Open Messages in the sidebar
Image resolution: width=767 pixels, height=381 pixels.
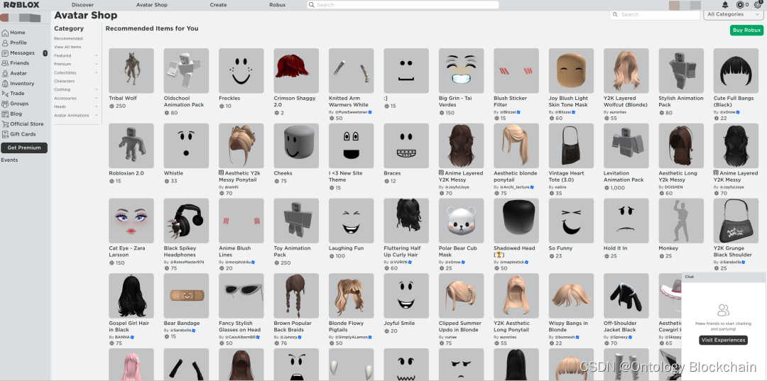[18, 53]
